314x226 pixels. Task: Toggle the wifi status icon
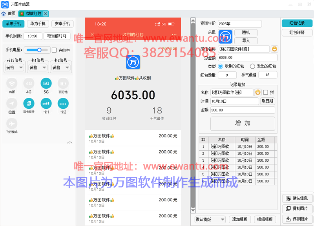pyautogui.click(x=12, y=84)
